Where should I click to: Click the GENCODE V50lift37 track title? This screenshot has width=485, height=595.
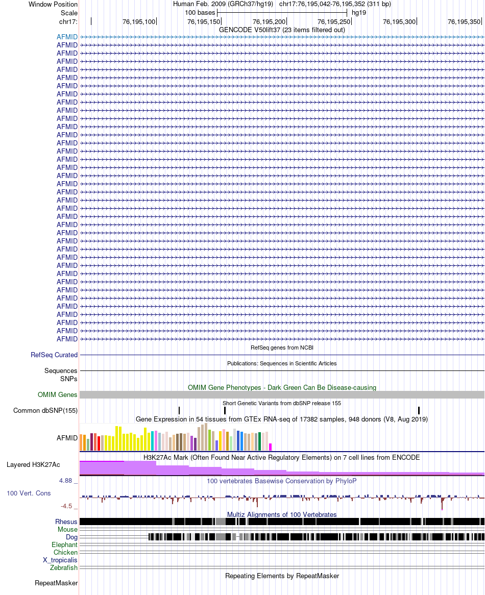point(282,30)
